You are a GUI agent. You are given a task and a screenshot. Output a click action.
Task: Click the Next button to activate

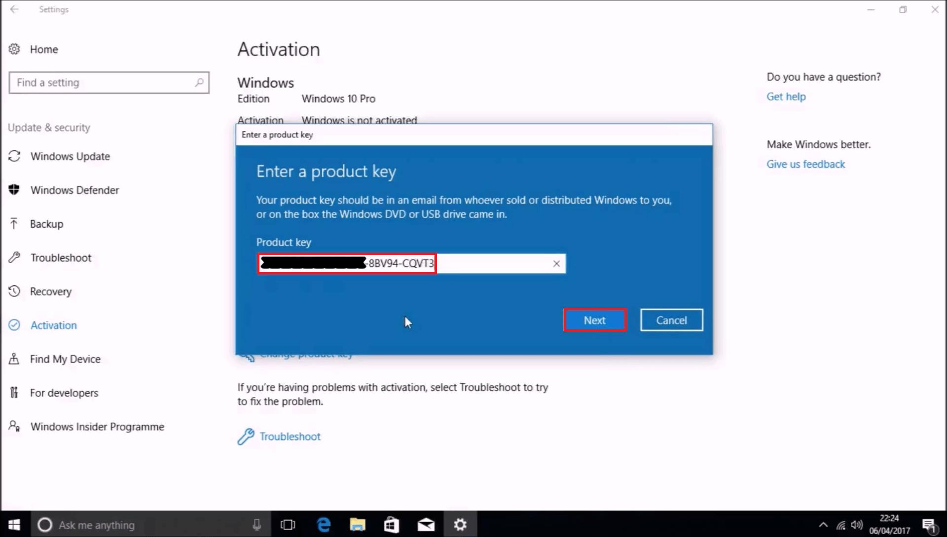(594, 320)
